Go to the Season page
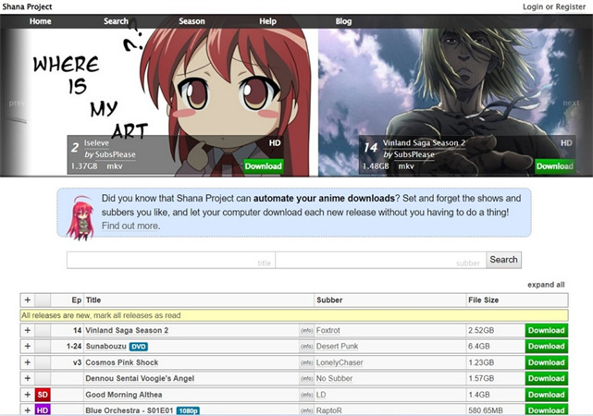593x416 pixels. pos(191,21)
